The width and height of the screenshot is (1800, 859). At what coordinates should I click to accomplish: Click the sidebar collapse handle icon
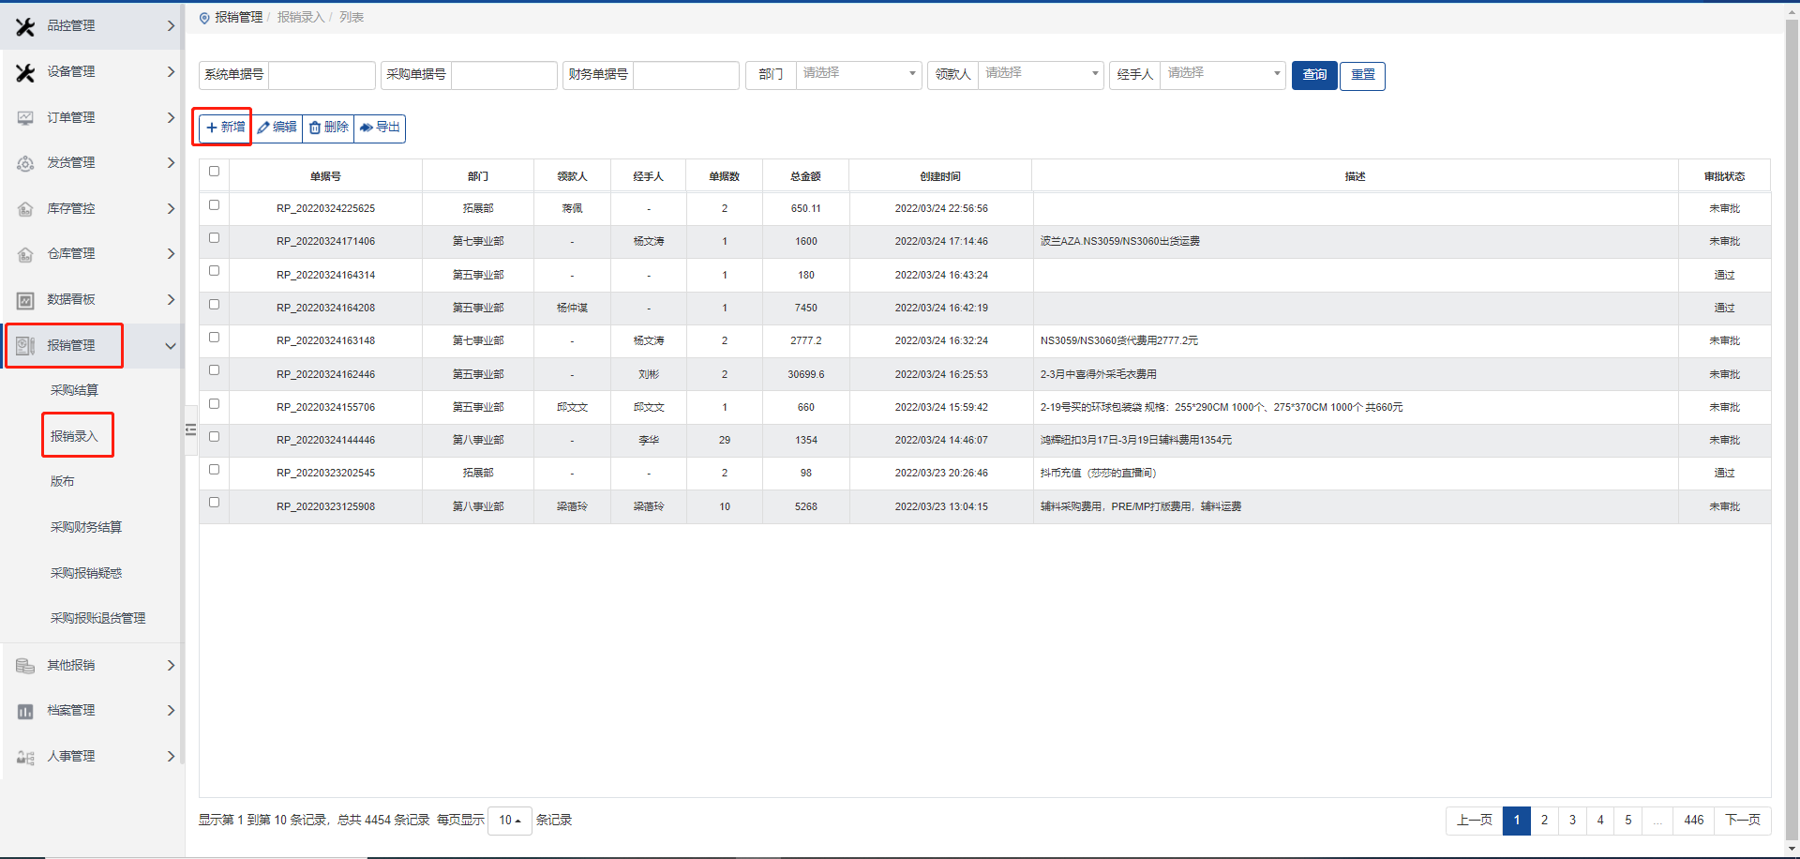190,429
